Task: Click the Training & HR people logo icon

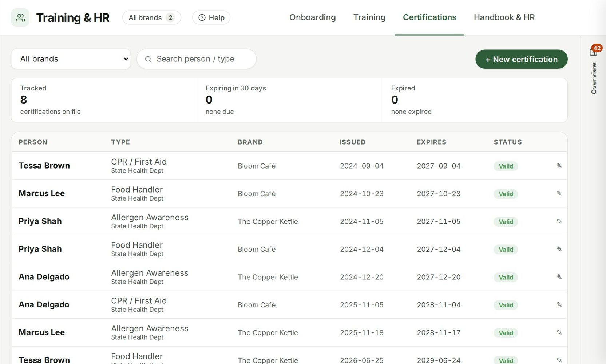Action: coord(20,17)
